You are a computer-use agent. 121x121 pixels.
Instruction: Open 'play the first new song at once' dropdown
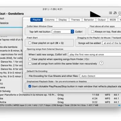94,54
